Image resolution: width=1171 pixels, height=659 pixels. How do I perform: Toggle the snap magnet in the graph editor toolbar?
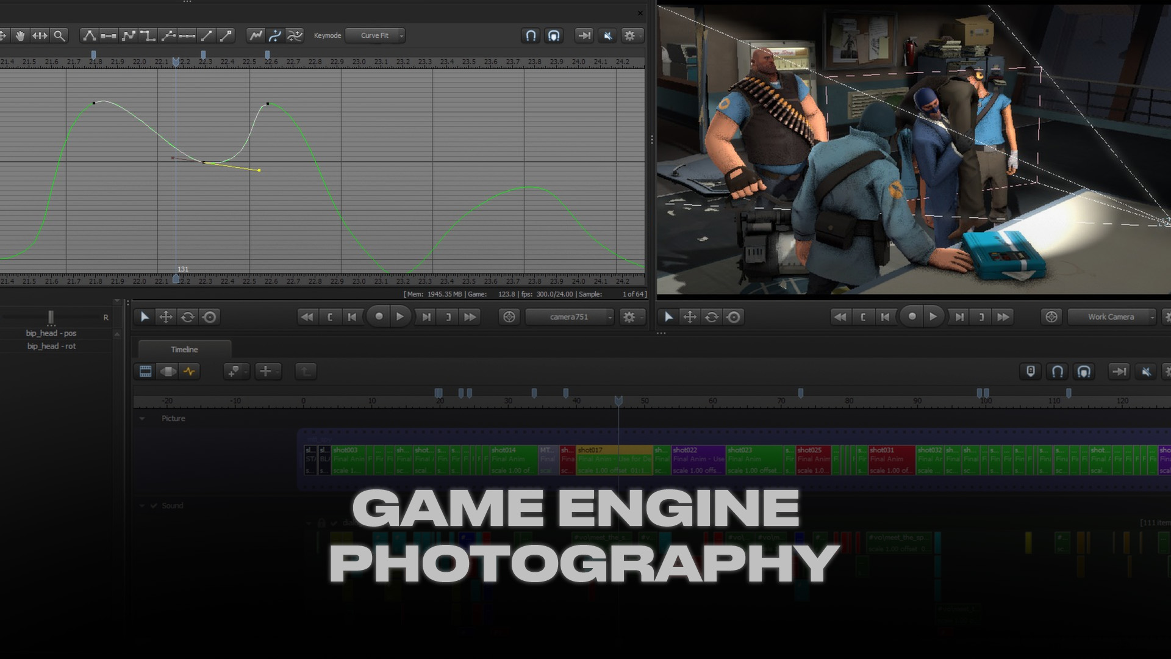531,35
